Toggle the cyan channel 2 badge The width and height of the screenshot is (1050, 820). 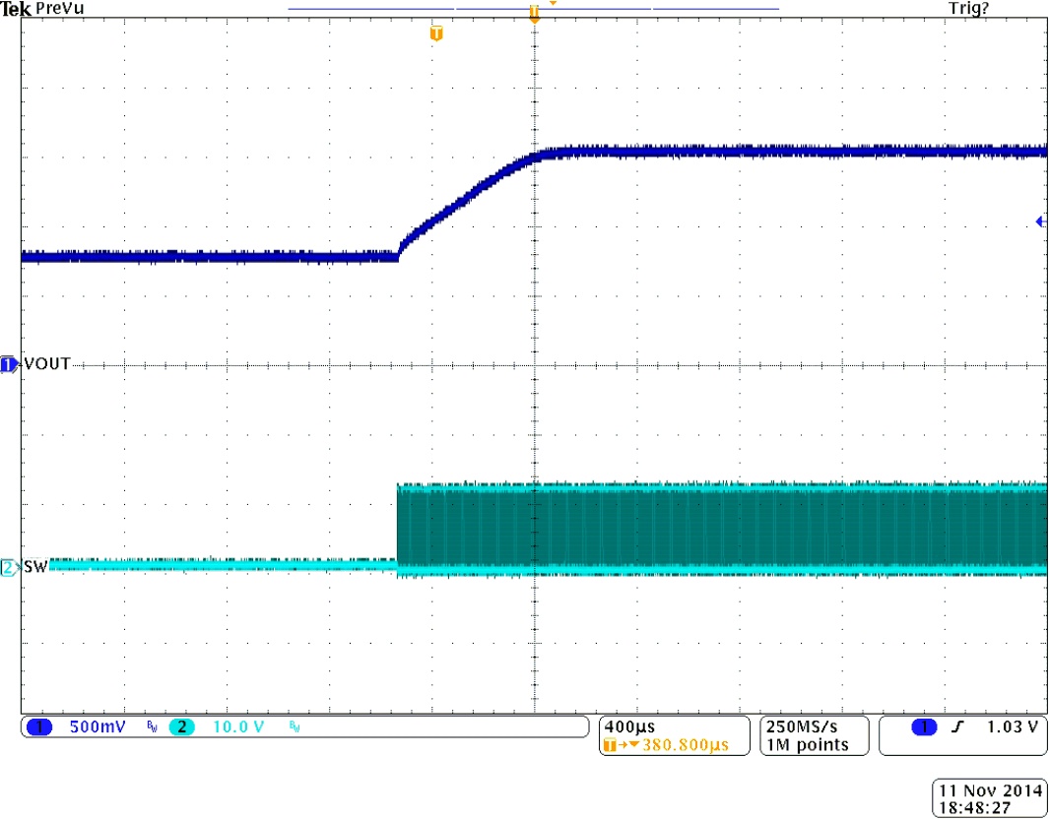point(182,727)
